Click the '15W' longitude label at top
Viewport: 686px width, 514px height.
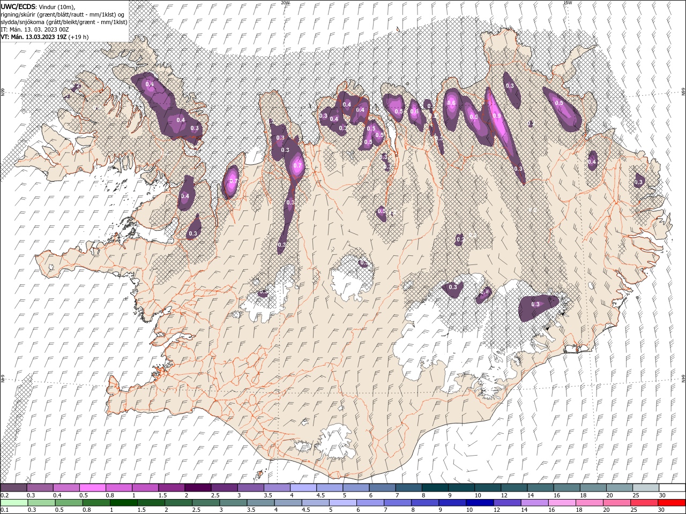(x=567, y=3)
